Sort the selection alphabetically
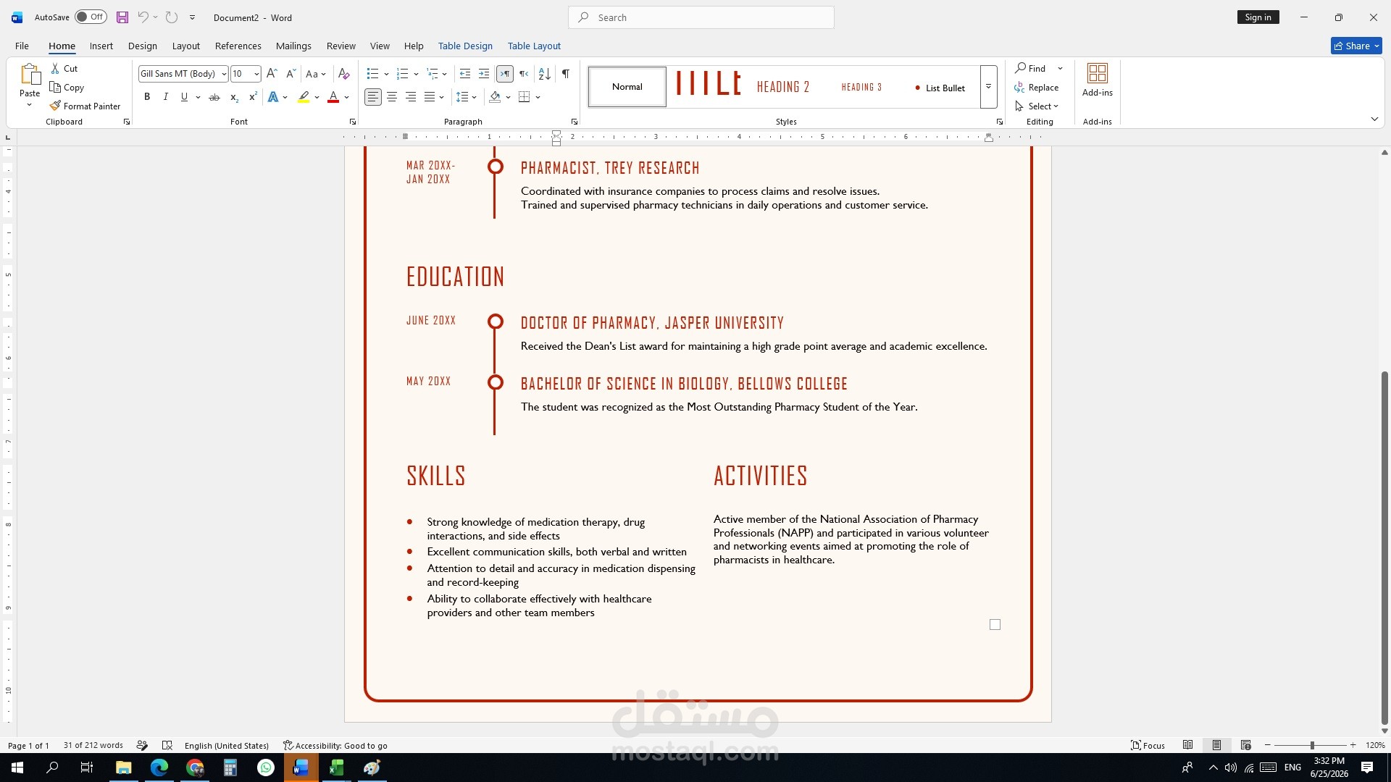Image resolution: width=1391 pixels, height=782 pixels. 545,73
